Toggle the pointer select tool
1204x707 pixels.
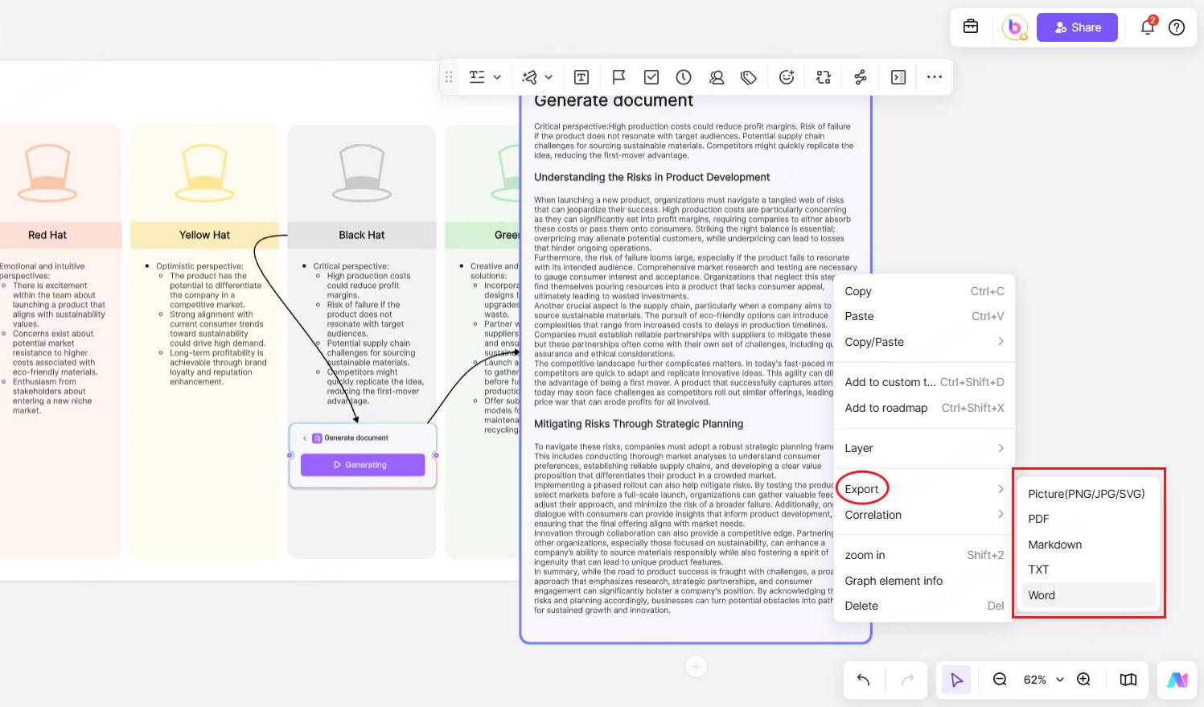click(x=956, y=680)
